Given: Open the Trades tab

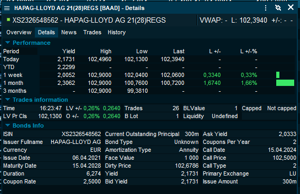Looking at the screenshot, I should pos(92,32).
